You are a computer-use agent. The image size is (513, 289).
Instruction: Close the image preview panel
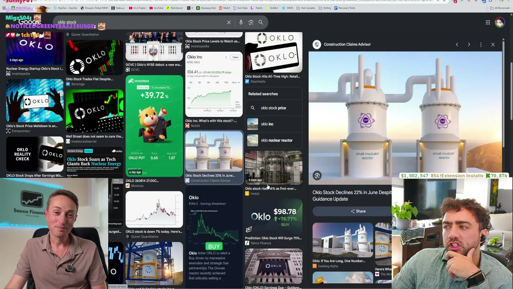(493, 45)
